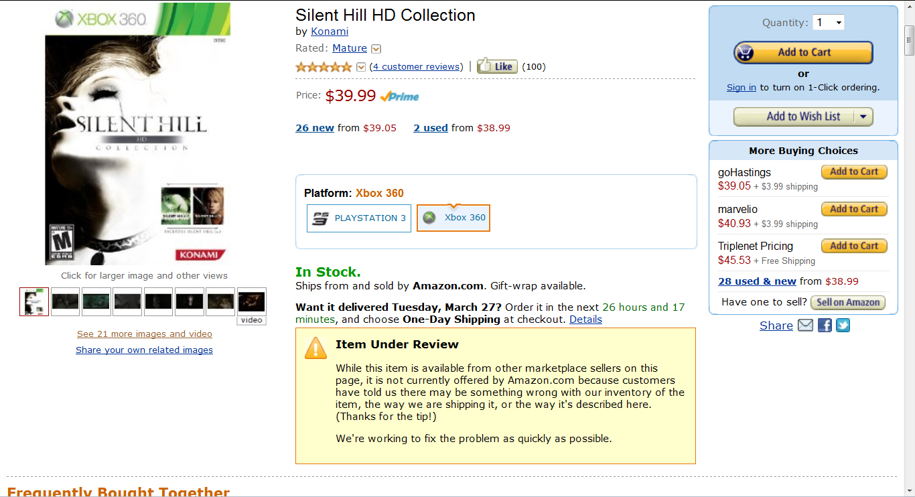Image resolution: width=915 pixels, height=497 pixels.
Task: Add the item to cart
Action: [x=803, y=52]
